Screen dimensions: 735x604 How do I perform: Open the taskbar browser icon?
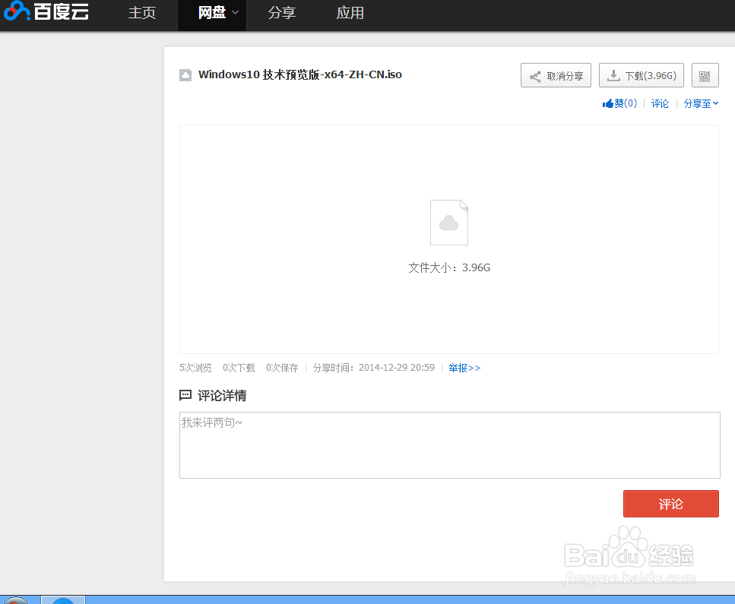[x=63, y=600]
